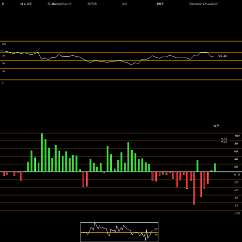This screenshot has height=242, width=242.
Task: Click the MR panel title label
Action: 216,126
